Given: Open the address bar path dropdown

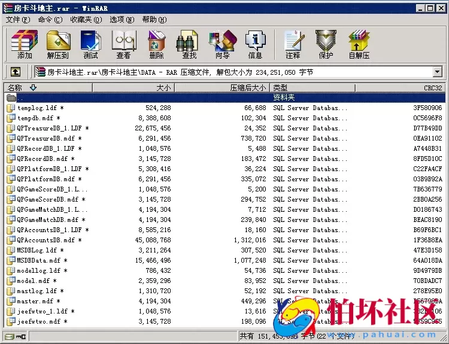Looking at the screenshot, I should click(x=437, y=72).
